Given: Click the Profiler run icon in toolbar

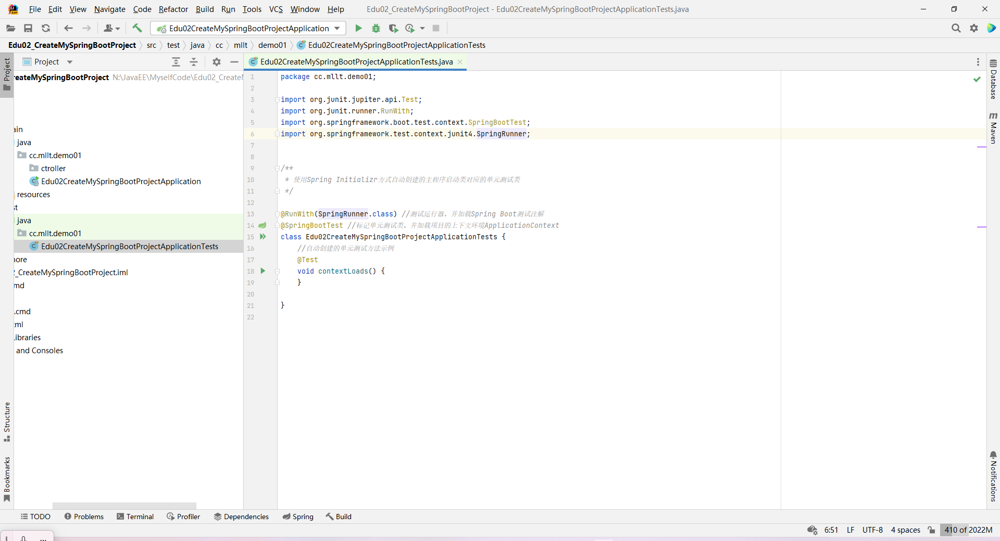Looking at the screenshot, I should (410, 28).
